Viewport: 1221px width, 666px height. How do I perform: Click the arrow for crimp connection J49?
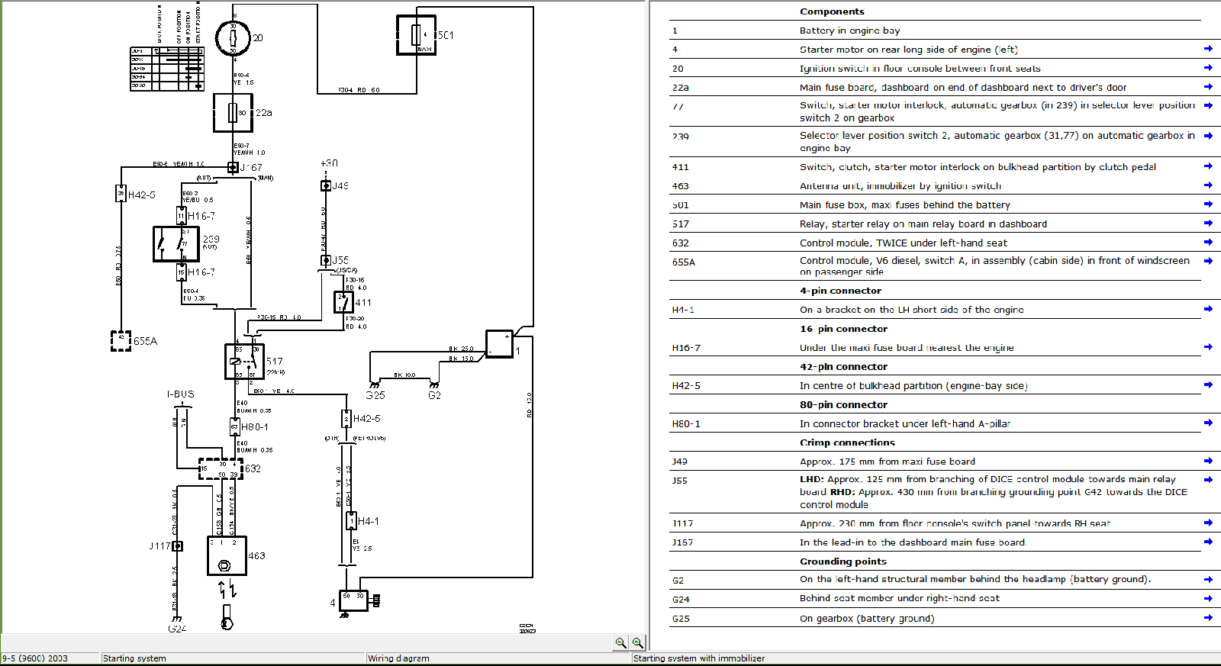point(1208,461)
